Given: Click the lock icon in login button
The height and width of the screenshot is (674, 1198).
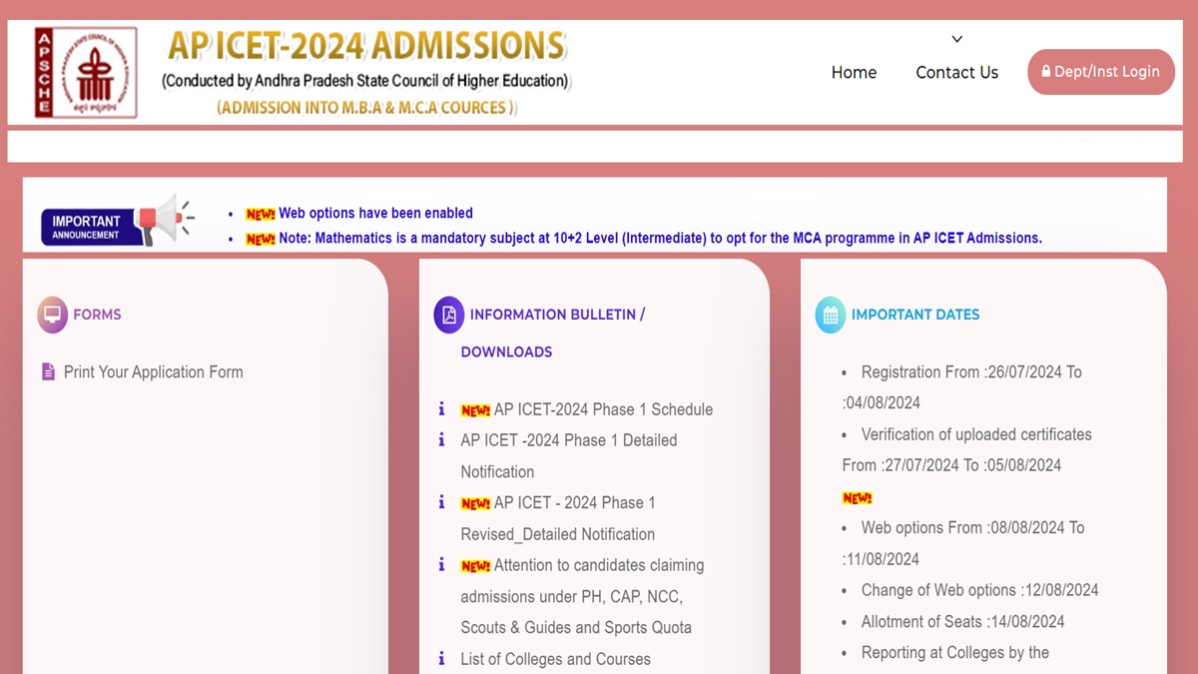Looking at the screenshot, I should point(1046,72).
